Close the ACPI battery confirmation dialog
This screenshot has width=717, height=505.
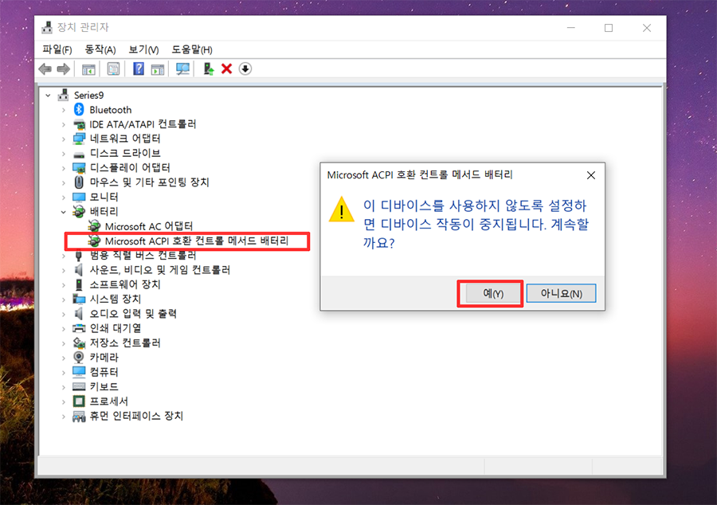pos(591,175)
